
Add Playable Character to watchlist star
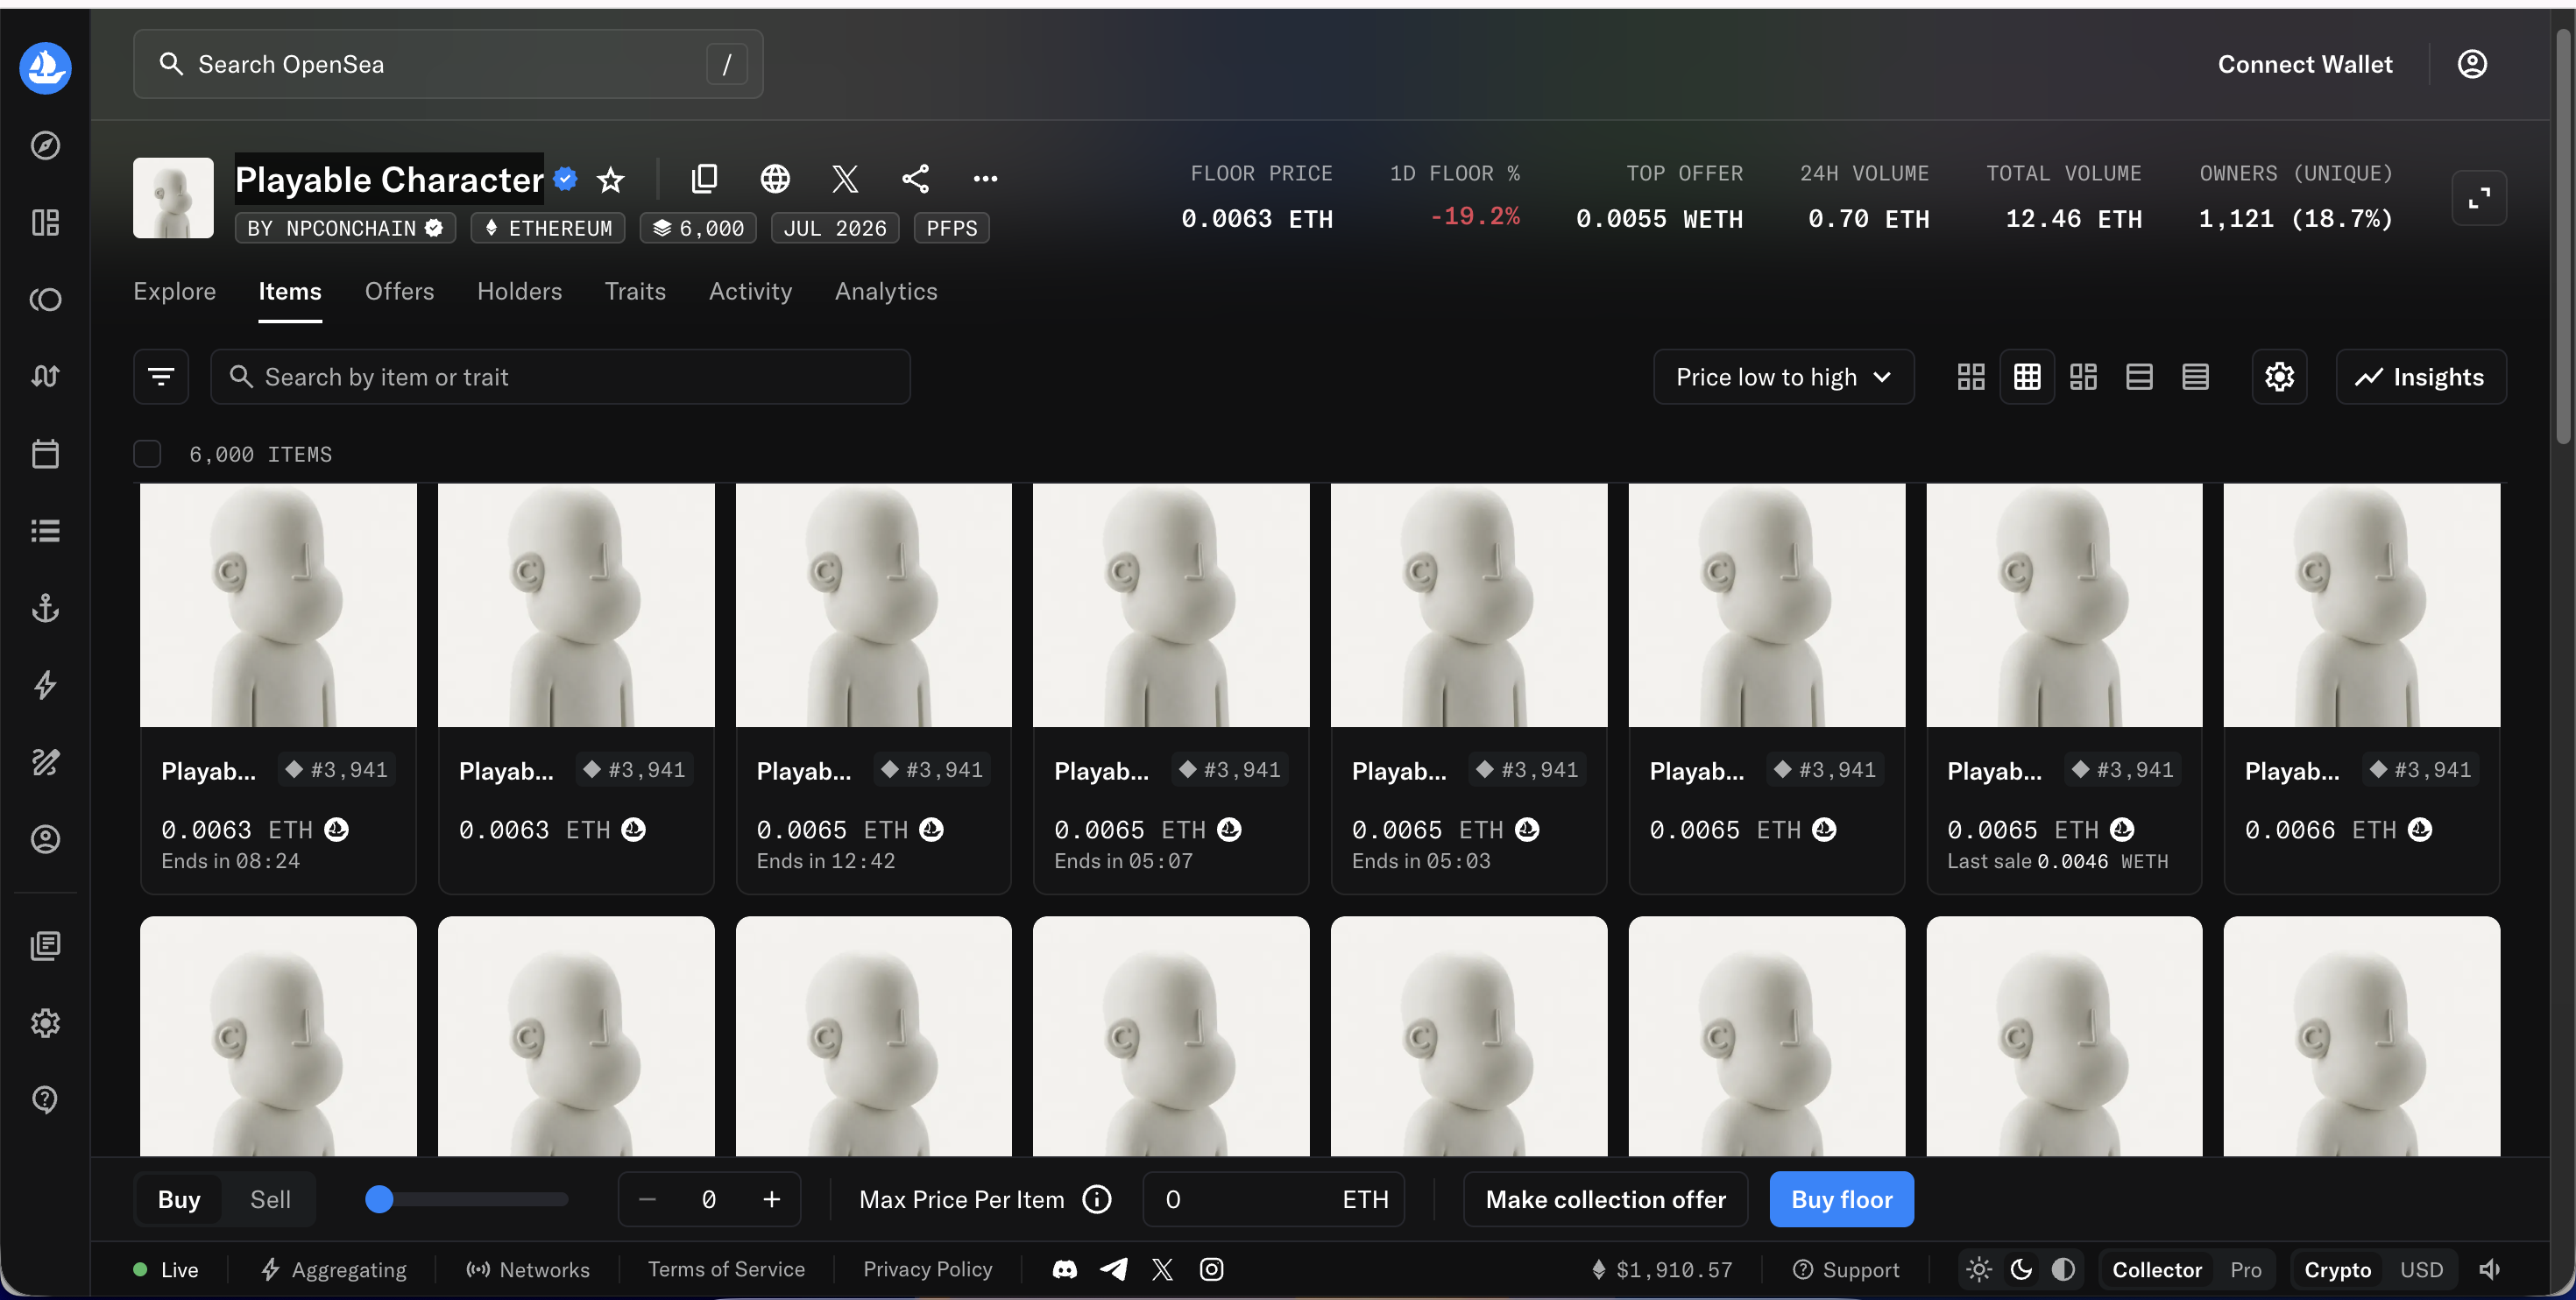[x=610, y=180]
